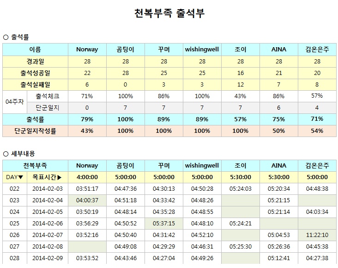
Task: Select the 경과일 row label
Action: pos(35,62)
